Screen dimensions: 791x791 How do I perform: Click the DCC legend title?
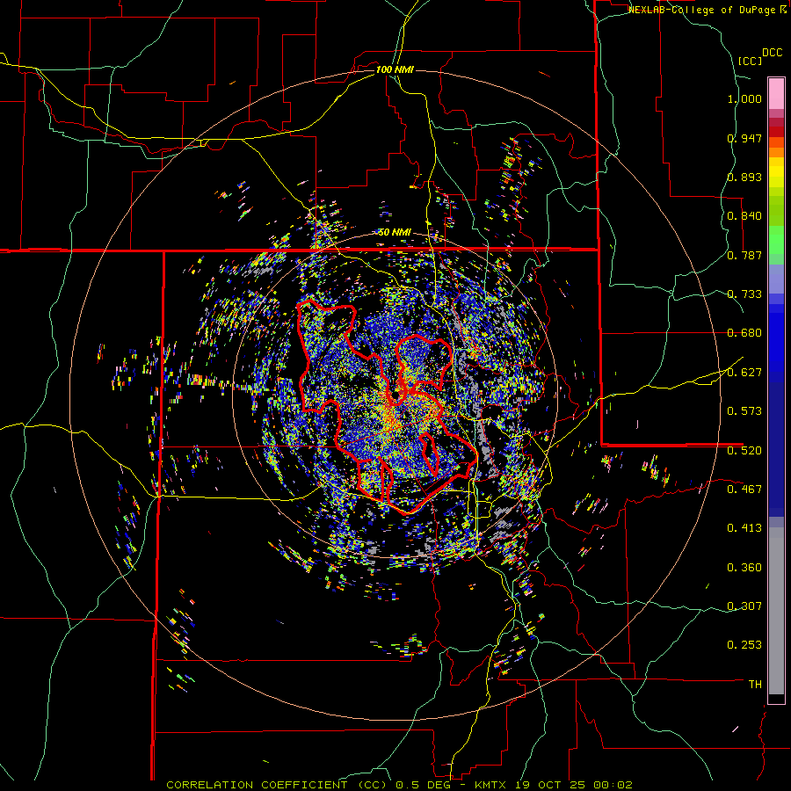click(x=773, y=53)
